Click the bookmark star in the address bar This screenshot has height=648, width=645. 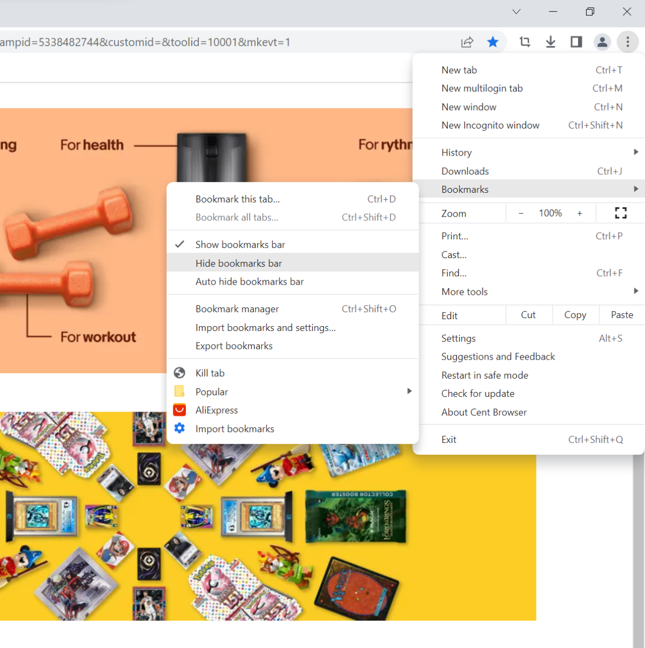(493, 42)
